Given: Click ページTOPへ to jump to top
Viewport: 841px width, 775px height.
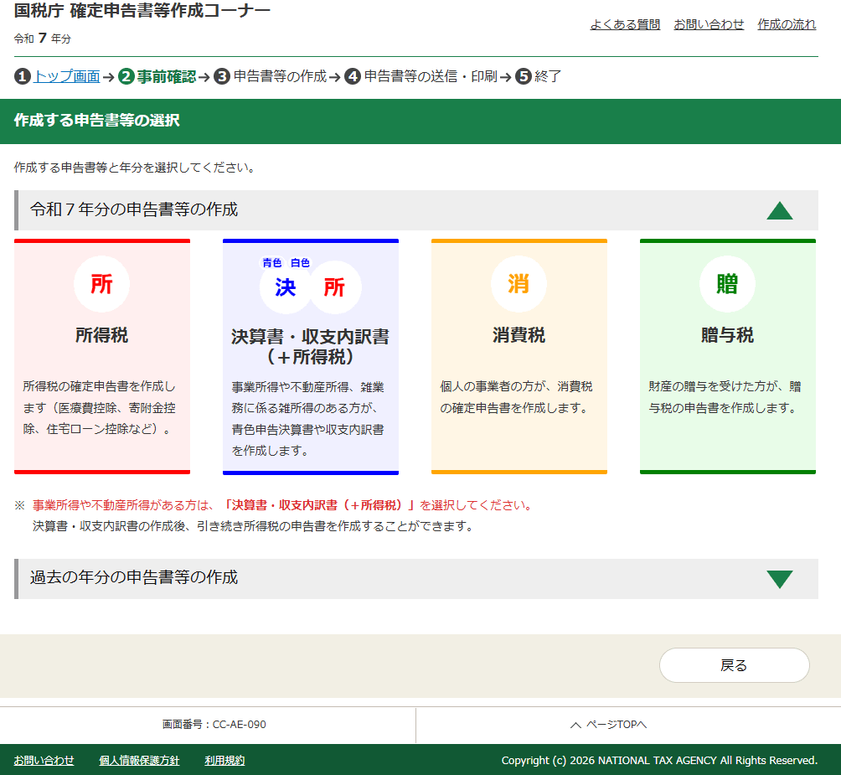Looking at the screenshot, I should pyautogui.click(x=617, y=725).
